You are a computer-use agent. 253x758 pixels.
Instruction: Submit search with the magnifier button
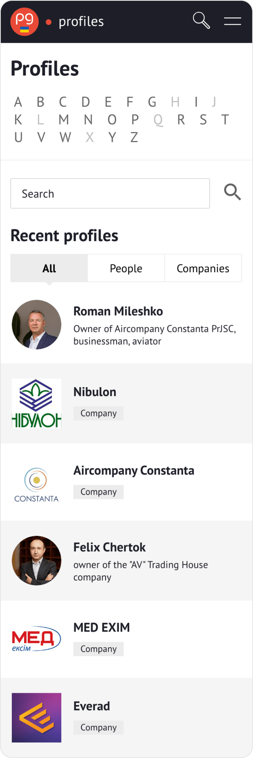pyautogui.click(x=232, y=192)
